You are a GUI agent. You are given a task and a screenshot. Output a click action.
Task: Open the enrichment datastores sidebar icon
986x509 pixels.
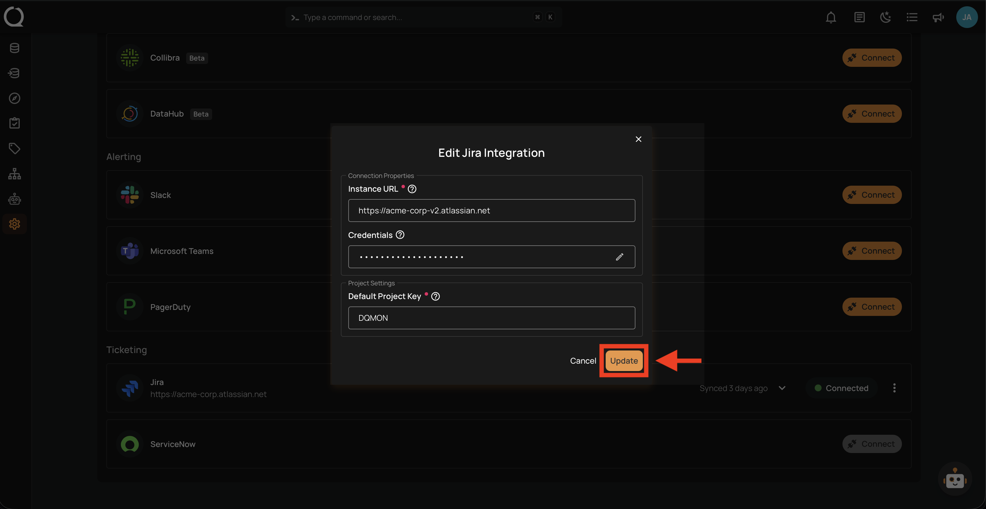(15, 73)
